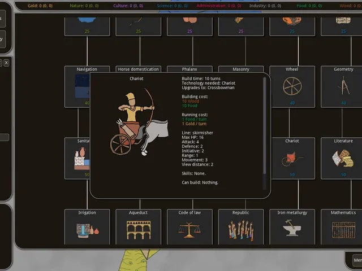Image resolution: width=362 pixels, height=271 pixels.
Task: Open the Navigation technology card
Action: click(x=77, y=86)
